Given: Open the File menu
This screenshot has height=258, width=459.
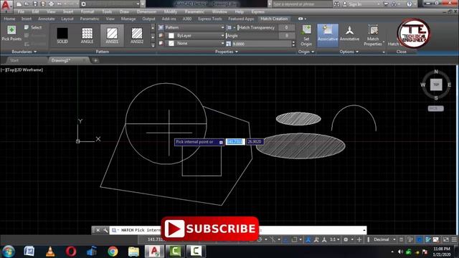Looking at the screenshot, I should pos(21,12).
